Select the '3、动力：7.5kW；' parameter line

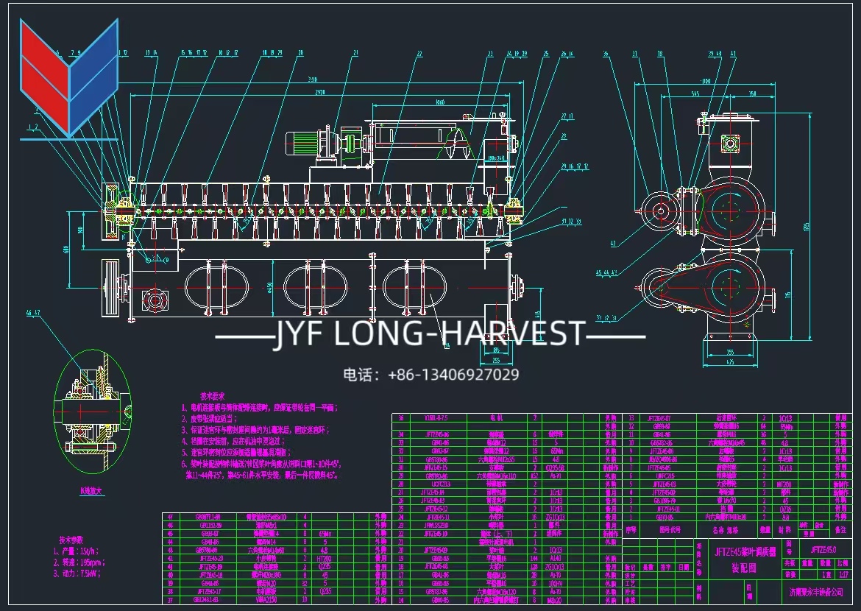pyautogui.click(x=77, y=573)
